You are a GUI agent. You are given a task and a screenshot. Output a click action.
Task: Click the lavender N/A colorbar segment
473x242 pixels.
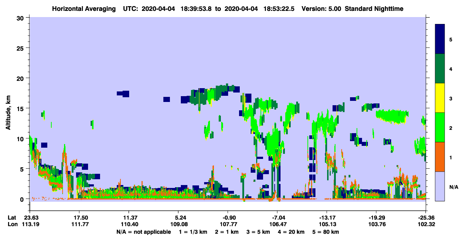click(x=440, y=186)
